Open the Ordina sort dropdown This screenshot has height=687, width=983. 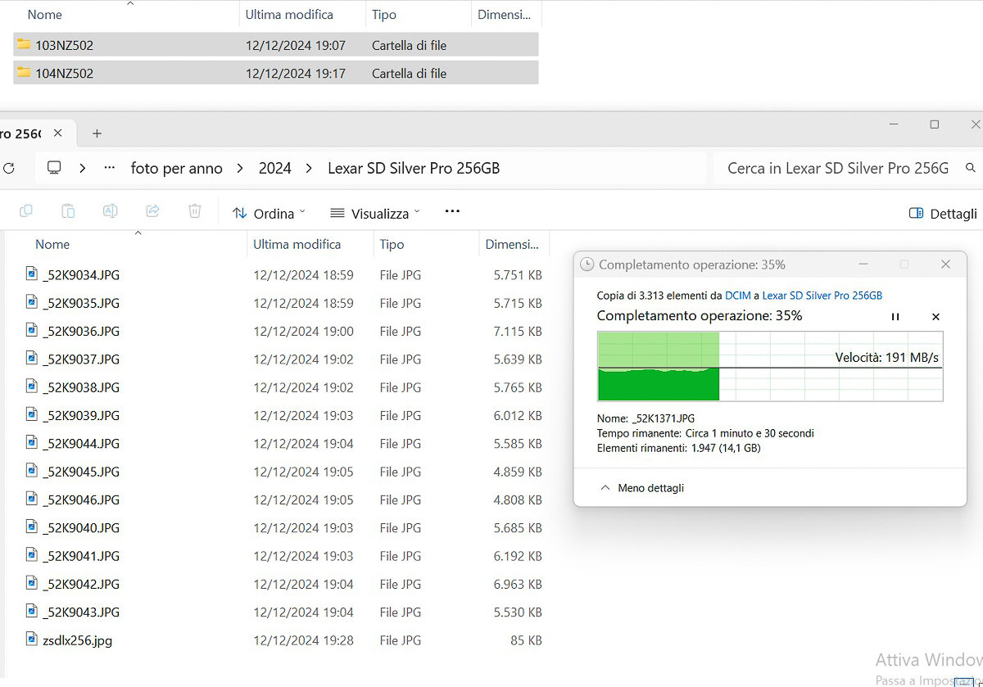[269, 213]
